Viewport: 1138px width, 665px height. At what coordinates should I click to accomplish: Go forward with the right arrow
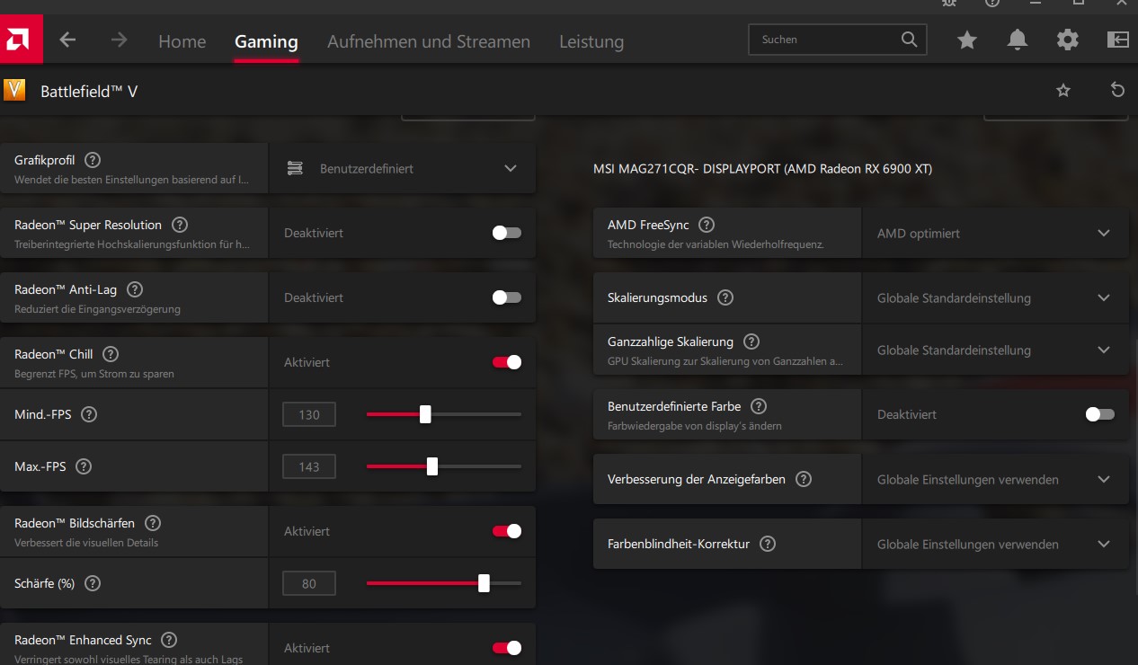(119, 40)
